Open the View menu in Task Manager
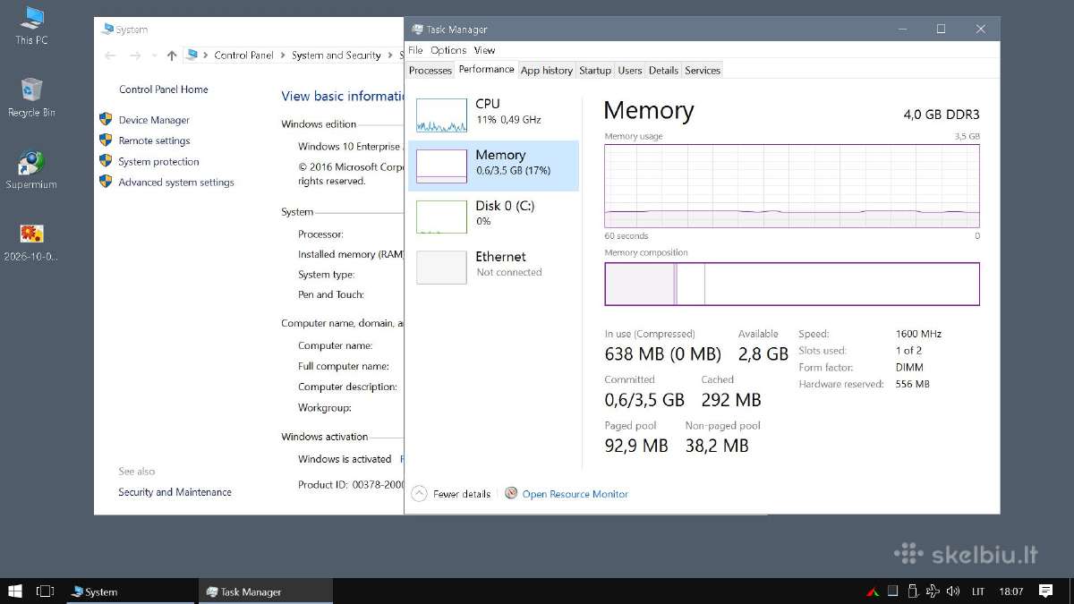 coord(484,50)
